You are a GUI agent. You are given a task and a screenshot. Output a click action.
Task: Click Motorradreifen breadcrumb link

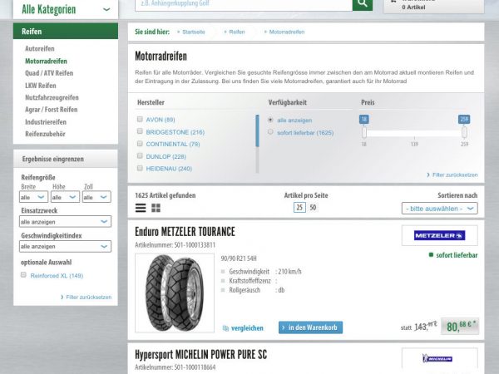(x=287, y=32)
